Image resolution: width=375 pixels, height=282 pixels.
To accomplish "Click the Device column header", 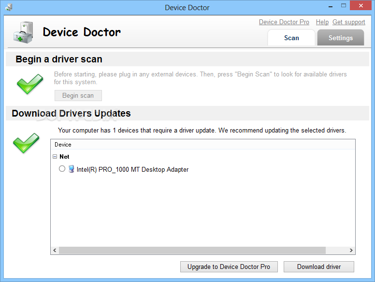I will tap(203, 145).
